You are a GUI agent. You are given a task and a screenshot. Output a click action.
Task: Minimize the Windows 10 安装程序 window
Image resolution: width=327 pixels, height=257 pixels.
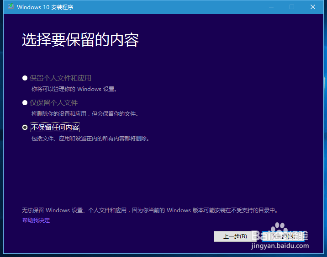pos(271,7)
